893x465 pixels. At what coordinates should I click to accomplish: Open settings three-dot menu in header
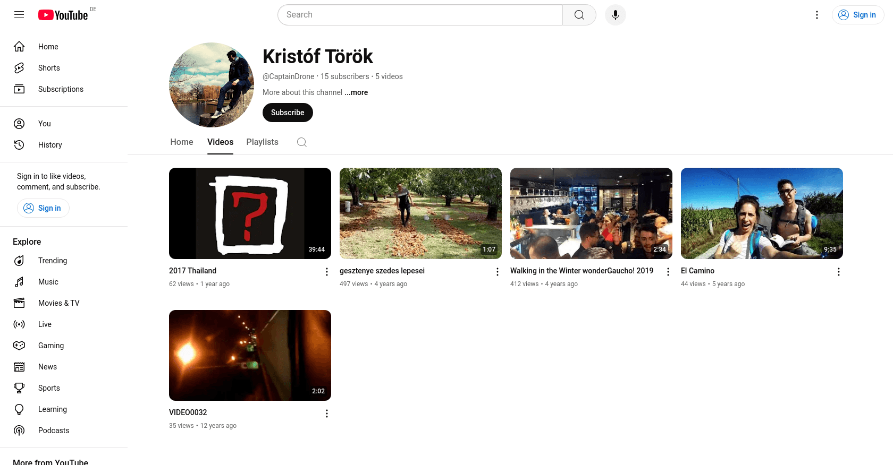[817, 15]
